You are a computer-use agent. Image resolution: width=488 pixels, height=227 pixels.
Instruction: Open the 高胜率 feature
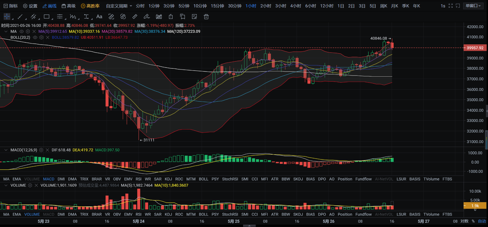pyautogui.click(x=90, y=6)
